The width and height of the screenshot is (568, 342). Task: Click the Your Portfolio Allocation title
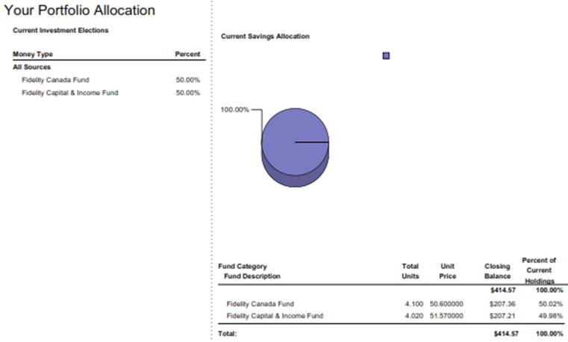[80, 10]
